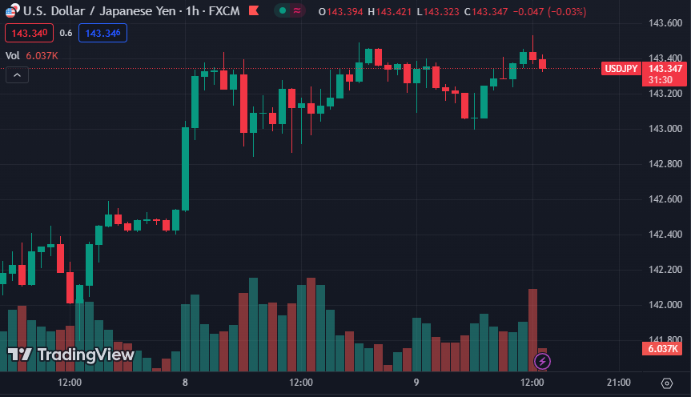
Task: Click the 21:00 label on time axis
Action: [x=619, y=383]
